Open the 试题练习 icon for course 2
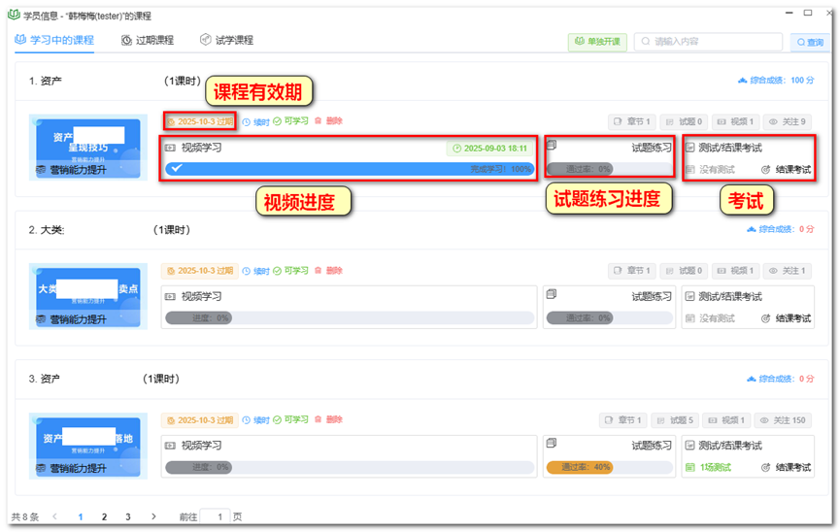Viewport: 840px width, 532px height. pos(552,293)
